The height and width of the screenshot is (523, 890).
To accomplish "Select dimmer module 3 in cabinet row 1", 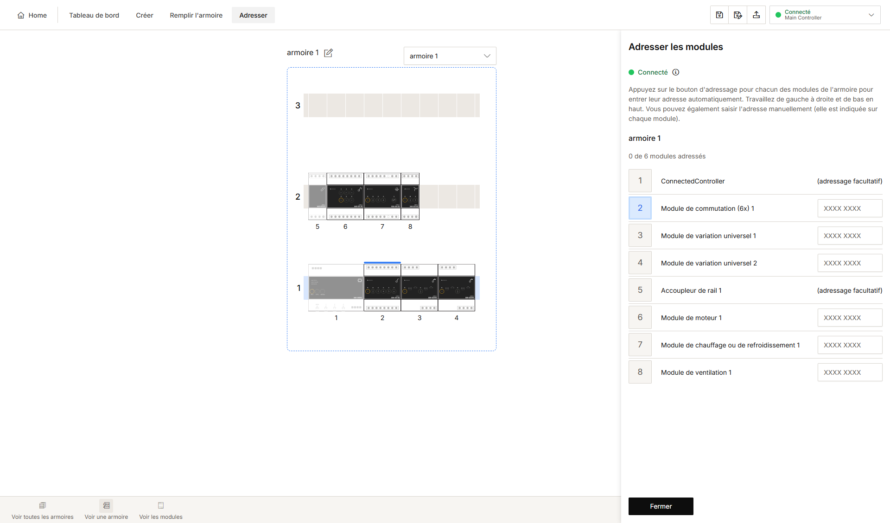I will (x=420, y=288).
